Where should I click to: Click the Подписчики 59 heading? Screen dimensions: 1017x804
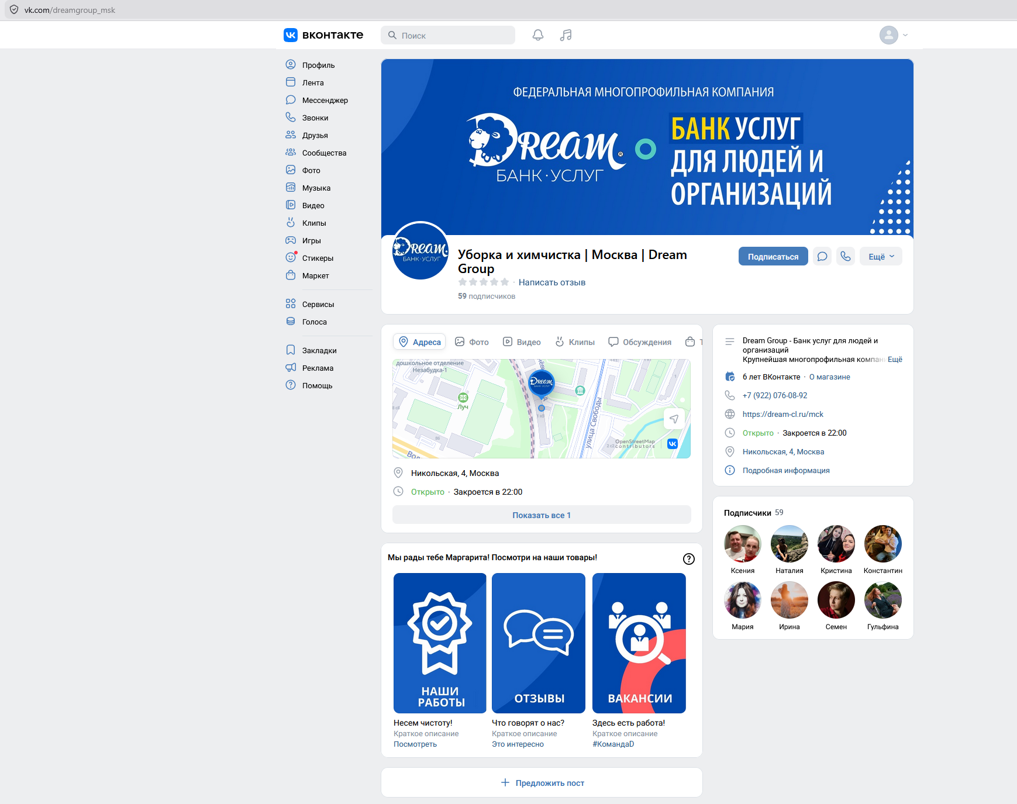pos(753,512)
